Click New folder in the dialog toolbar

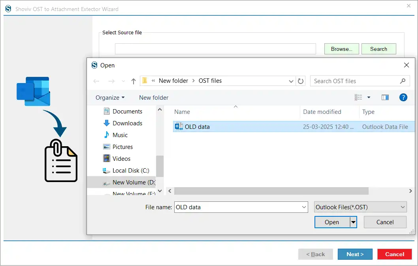(154, 98)
